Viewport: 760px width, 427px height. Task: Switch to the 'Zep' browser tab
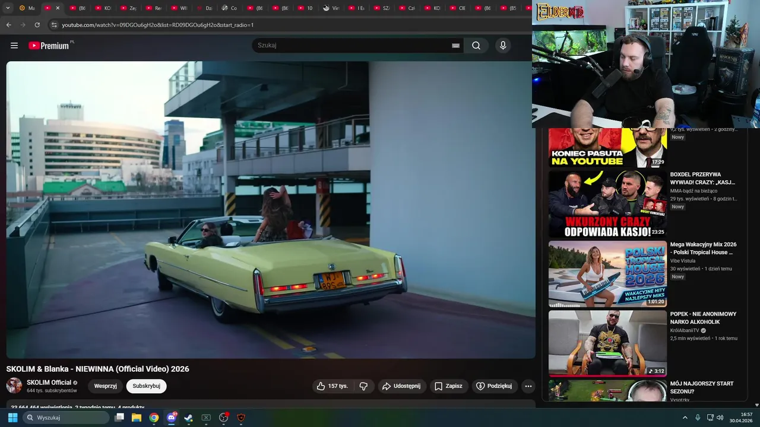point(129,8)
